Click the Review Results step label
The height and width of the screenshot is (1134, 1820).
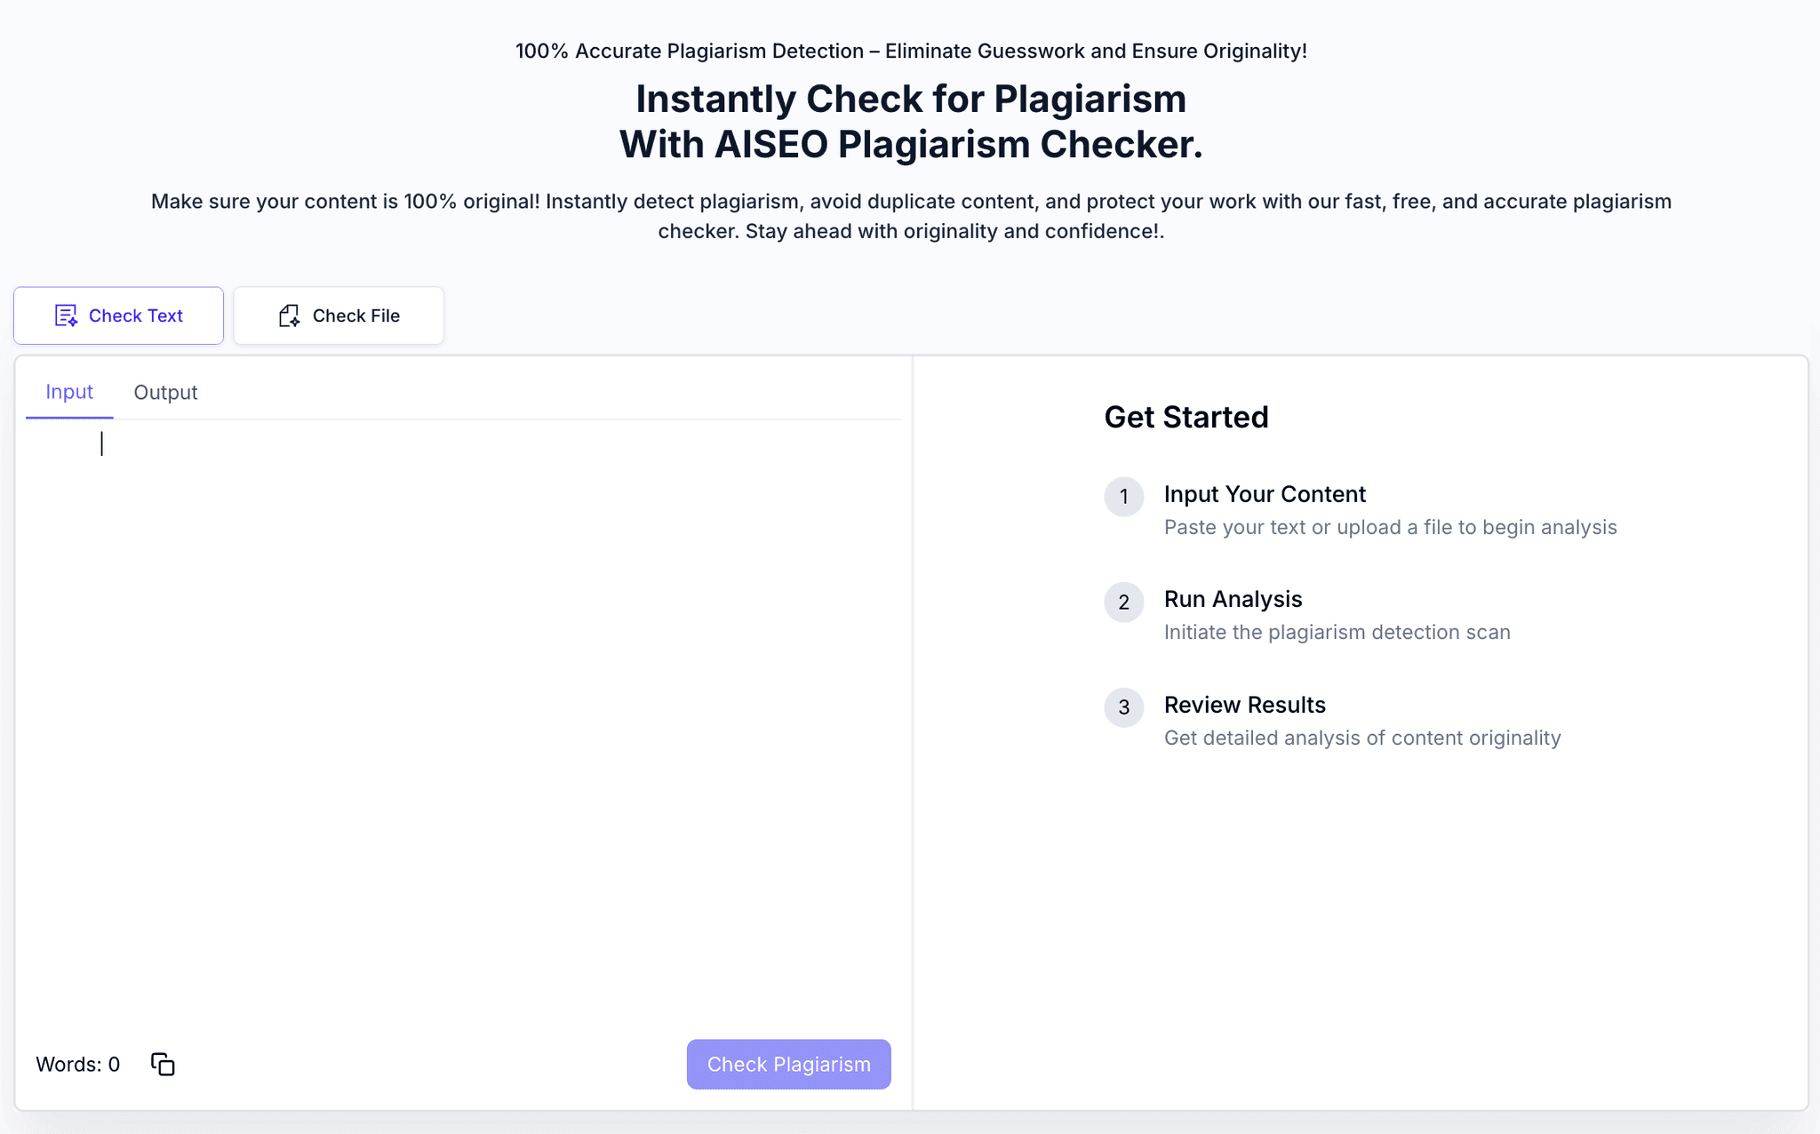pyautogui.click(x=1245, y=705)
